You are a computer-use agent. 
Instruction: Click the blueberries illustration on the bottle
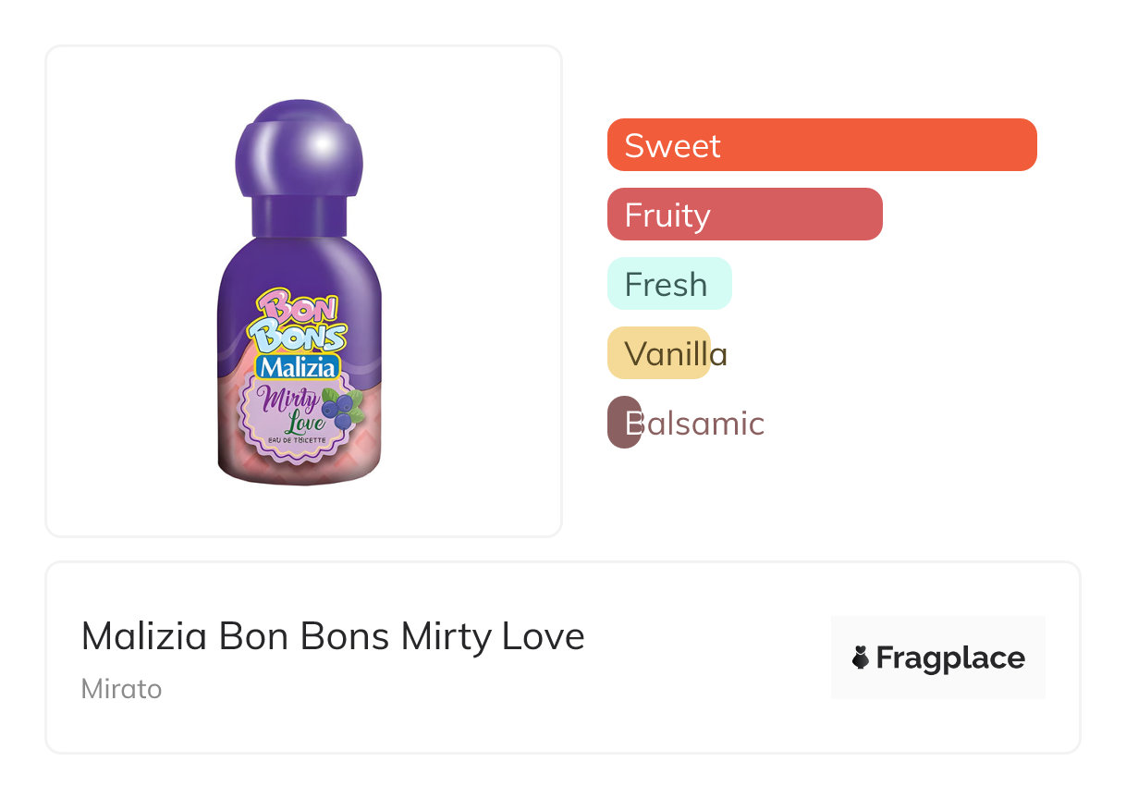tap(344, 412)
